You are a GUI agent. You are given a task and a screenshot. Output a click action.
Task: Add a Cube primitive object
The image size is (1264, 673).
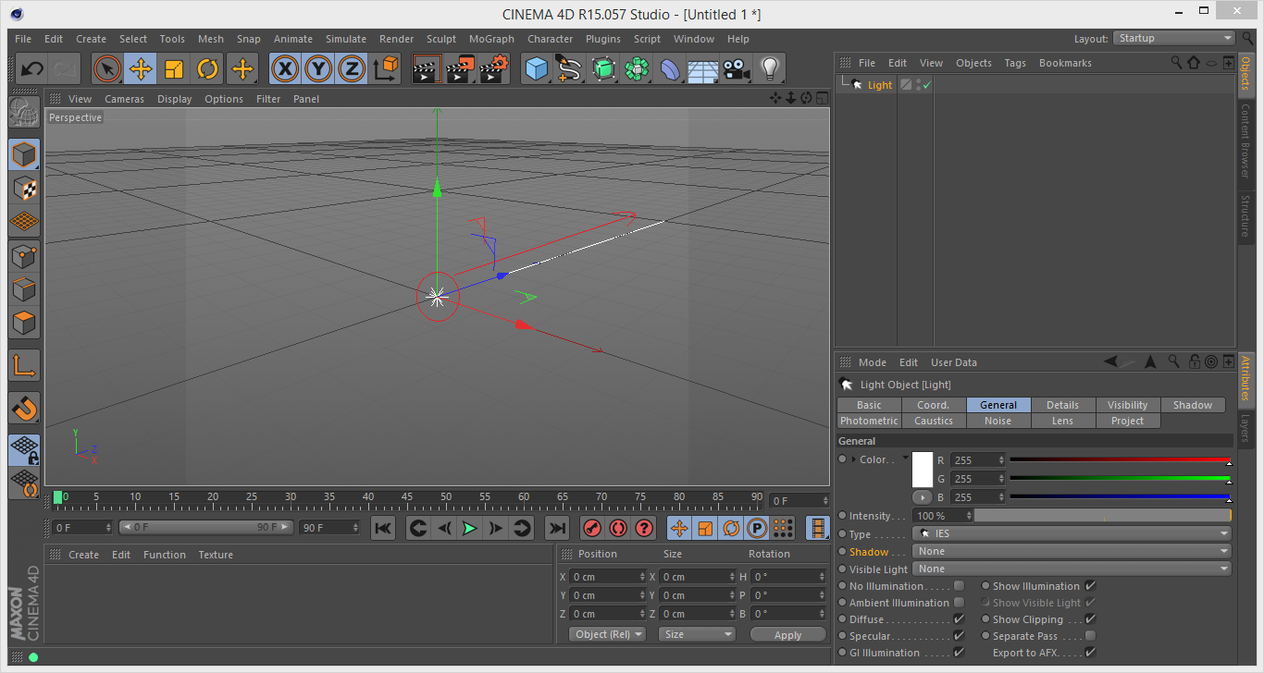click(x=536, y=68)
